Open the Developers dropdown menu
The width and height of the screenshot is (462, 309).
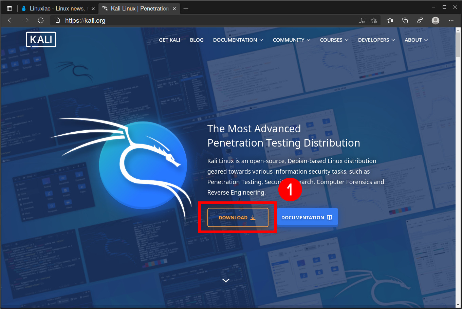point(376,40)
